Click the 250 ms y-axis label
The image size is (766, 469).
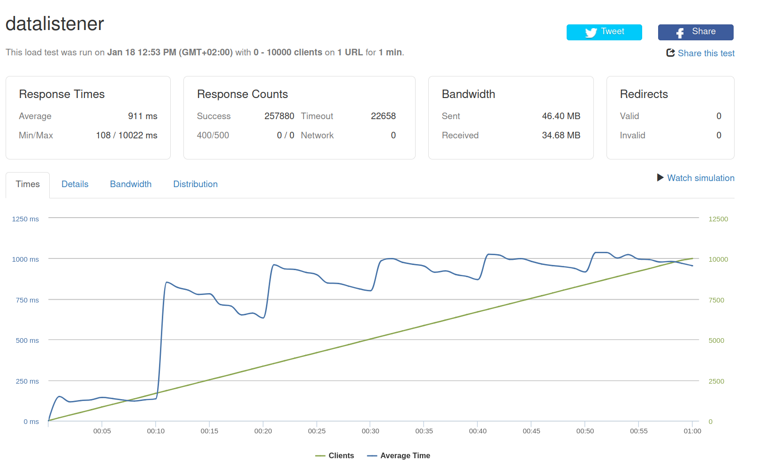tap(27, 381)
